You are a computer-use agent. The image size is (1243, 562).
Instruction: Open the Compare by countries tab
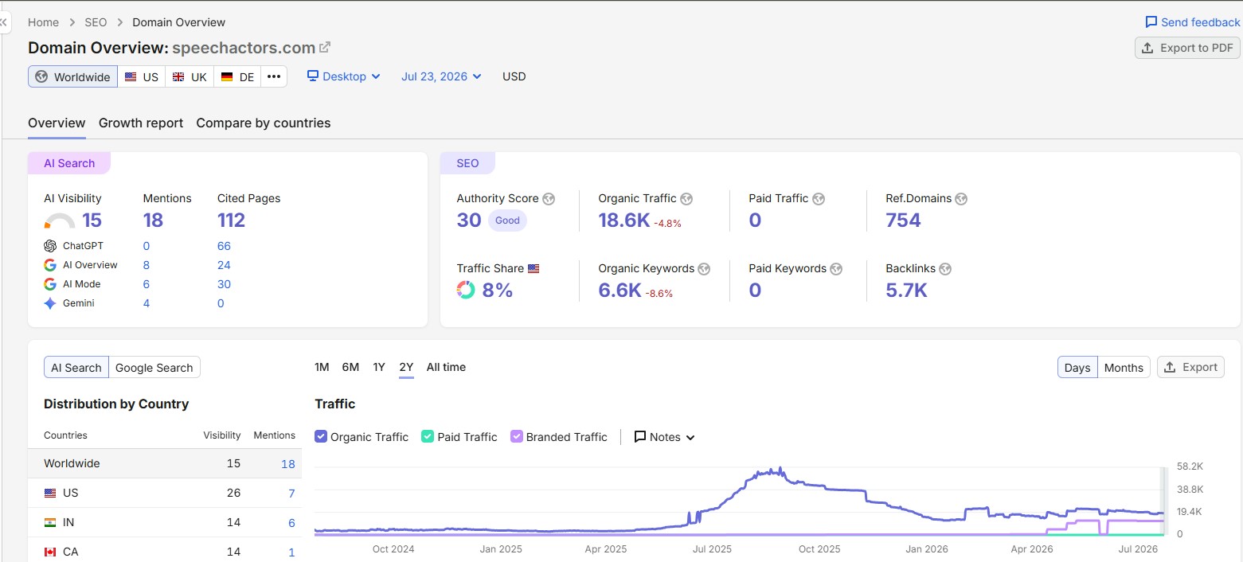(x=264, y=123)
